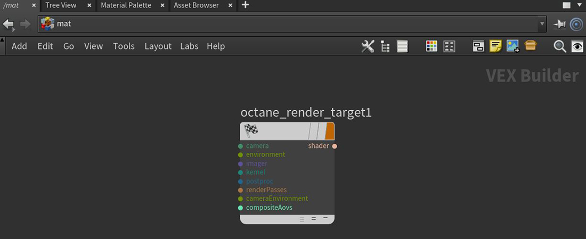Click the cameraEnvironment input connector dot
The image size is (586, 239).
coord(240,199)
